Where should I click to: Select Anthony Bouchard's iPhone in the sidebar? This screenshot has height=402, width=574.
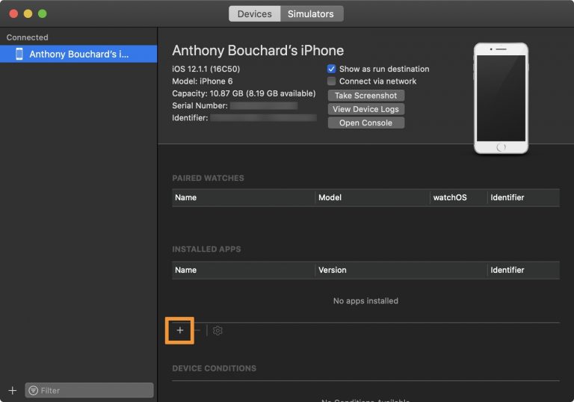(78, 54)
